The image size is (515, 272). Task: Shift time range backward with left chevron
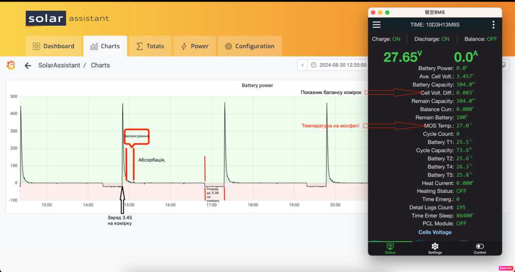click(x=302, y=65)
